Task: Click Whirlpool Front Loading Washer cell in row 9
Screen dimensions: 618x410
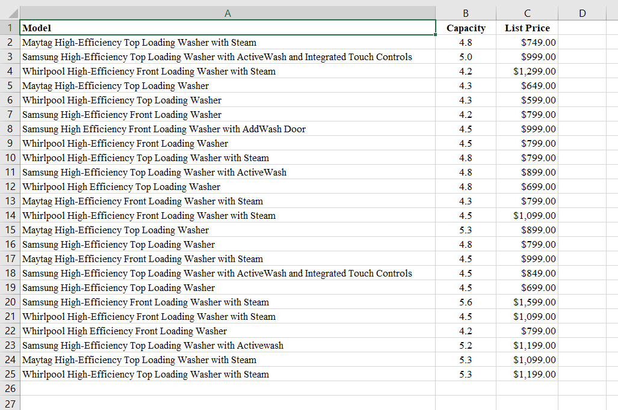Action: coord(227,143)
